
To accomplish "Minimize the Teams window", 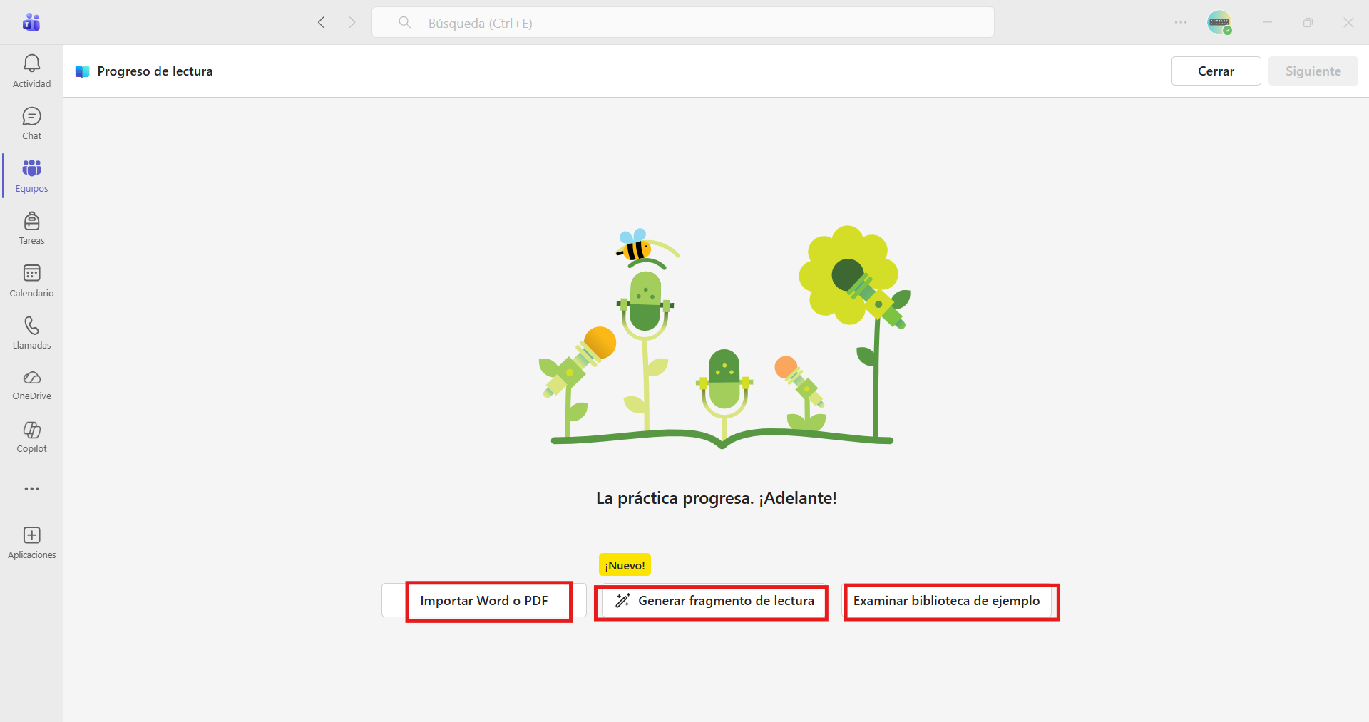I will point(1267,22).
